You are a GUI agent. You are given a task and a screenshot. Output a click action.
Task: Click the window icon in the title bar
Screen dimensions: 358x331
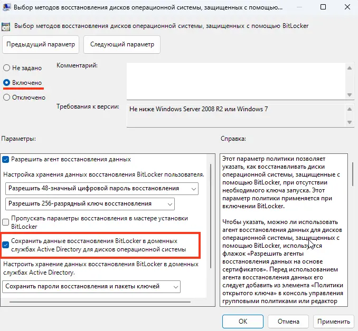[x=7, y=8]
